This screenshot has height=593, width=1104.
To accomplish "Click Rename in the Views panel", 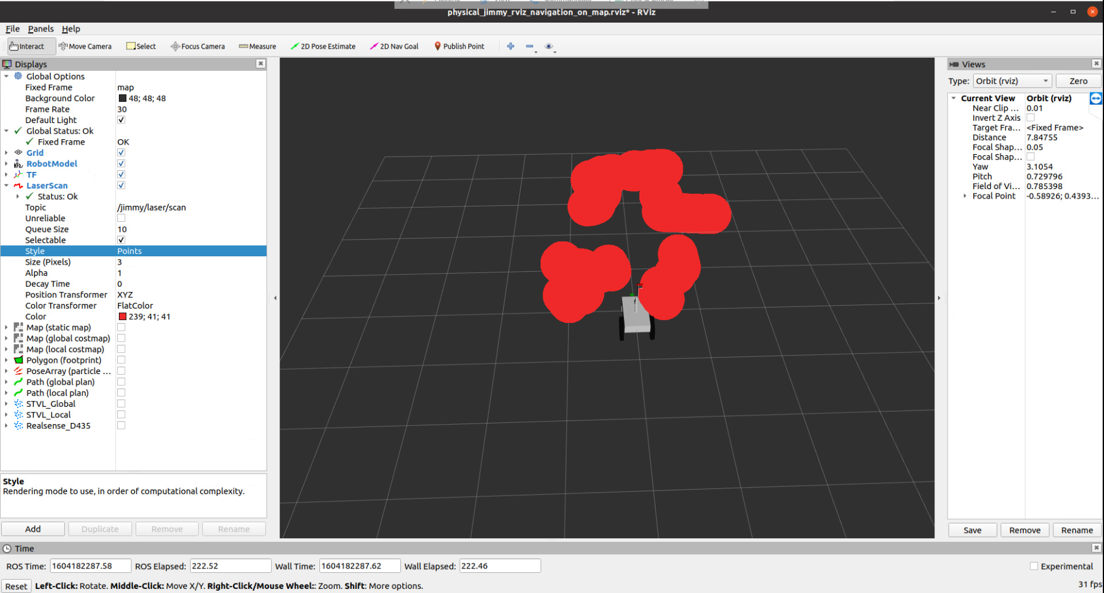I will coord(1077,530).
